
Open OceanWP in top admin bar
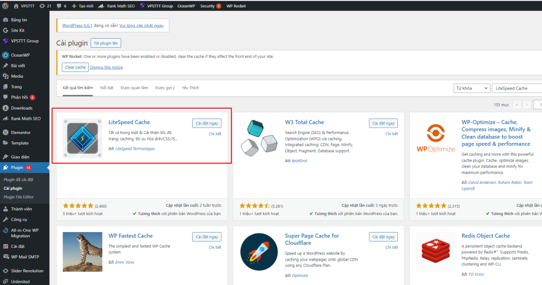click(x=186, y=6)
